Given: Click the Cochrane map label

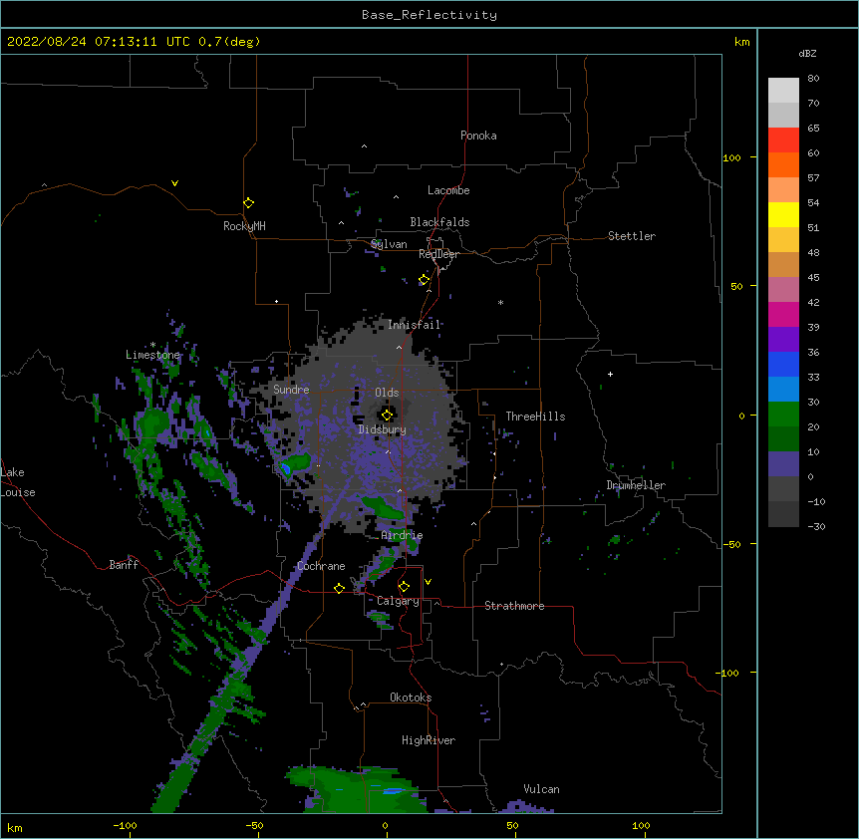Looking at the screenshot, I should click(x=321, y=566).
